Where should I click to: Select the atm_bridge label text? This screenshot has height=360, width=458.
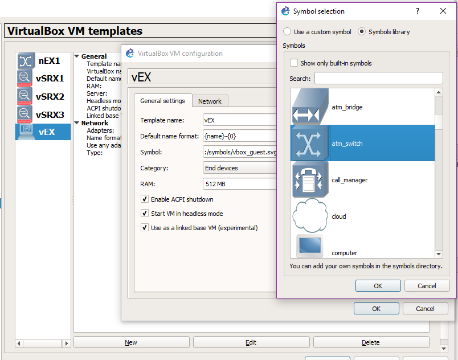click(x=347, y=107)
